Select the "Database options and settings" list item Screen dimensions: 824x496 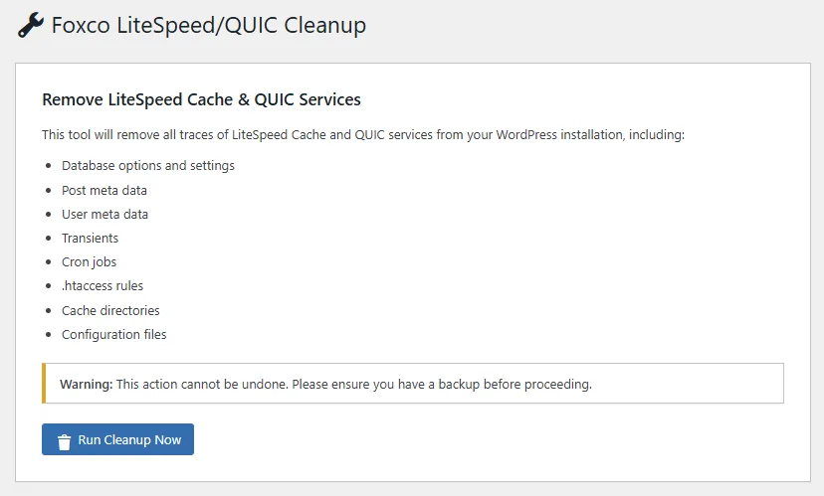[148, 166]
